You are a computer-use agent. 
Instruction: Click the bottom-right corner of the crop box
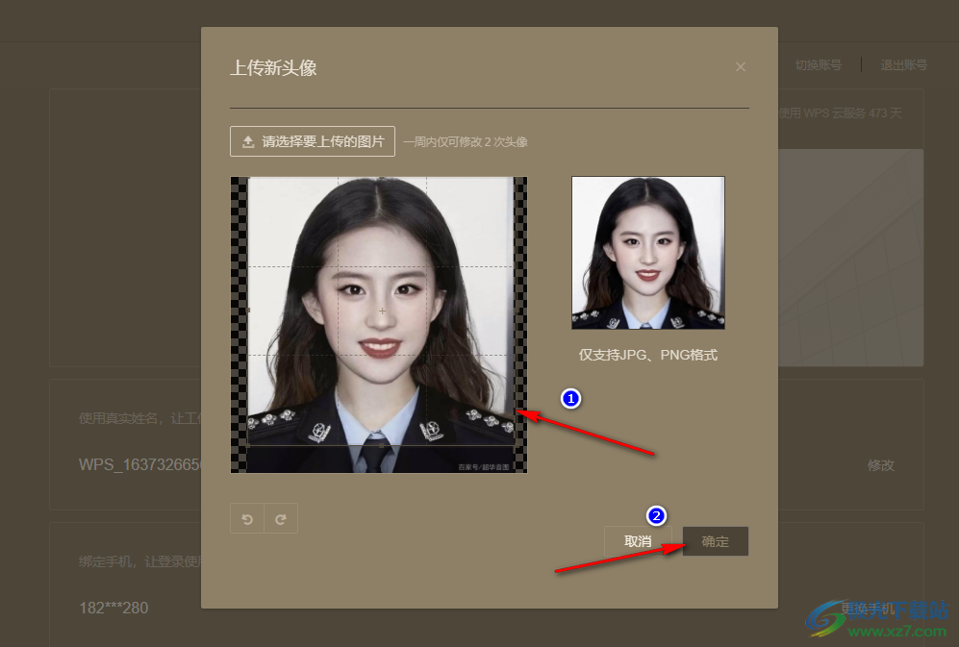point(515,445)
